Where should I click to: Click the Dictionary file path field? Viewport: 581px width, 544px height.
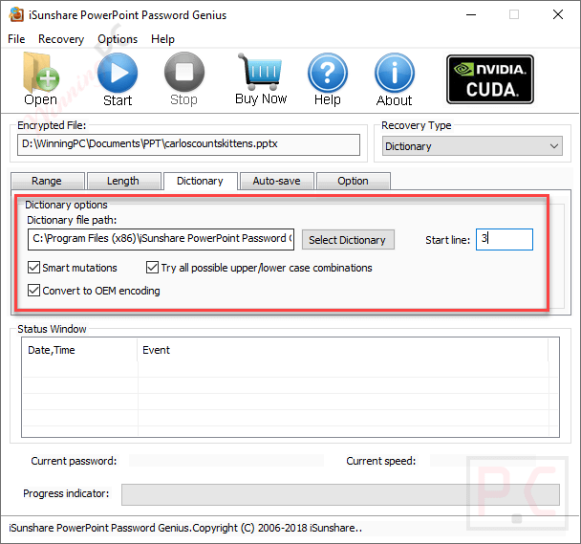pos(161,240)
